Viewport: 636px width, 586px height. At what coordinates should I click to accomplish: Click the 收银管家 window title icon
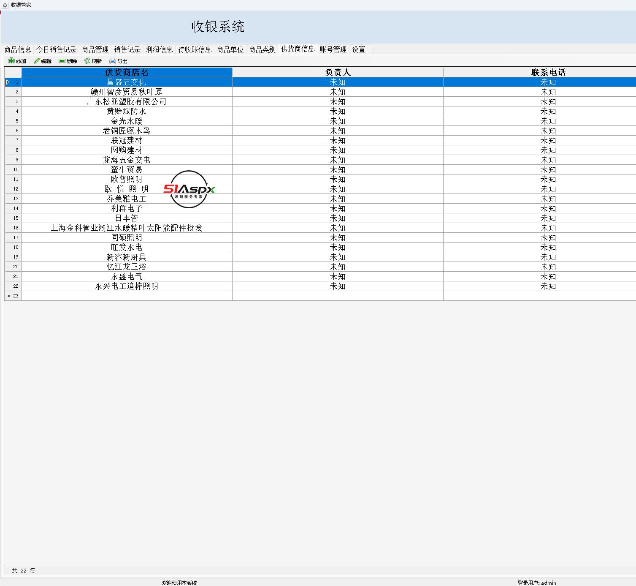point(5,5)
